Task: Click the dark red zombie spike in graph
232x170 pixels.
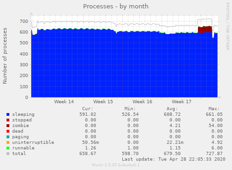Action: pos(205,29)
